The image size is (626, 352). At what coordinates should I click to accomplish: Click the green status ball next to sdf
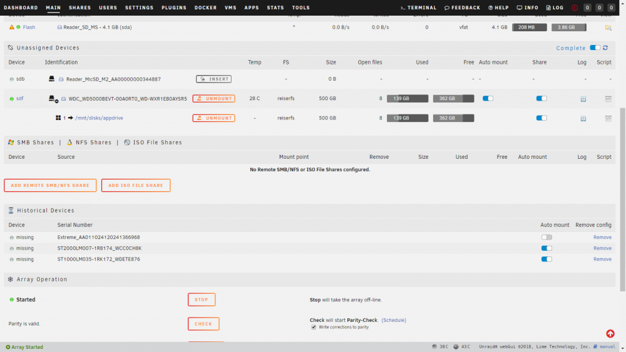tap(11, 98)
